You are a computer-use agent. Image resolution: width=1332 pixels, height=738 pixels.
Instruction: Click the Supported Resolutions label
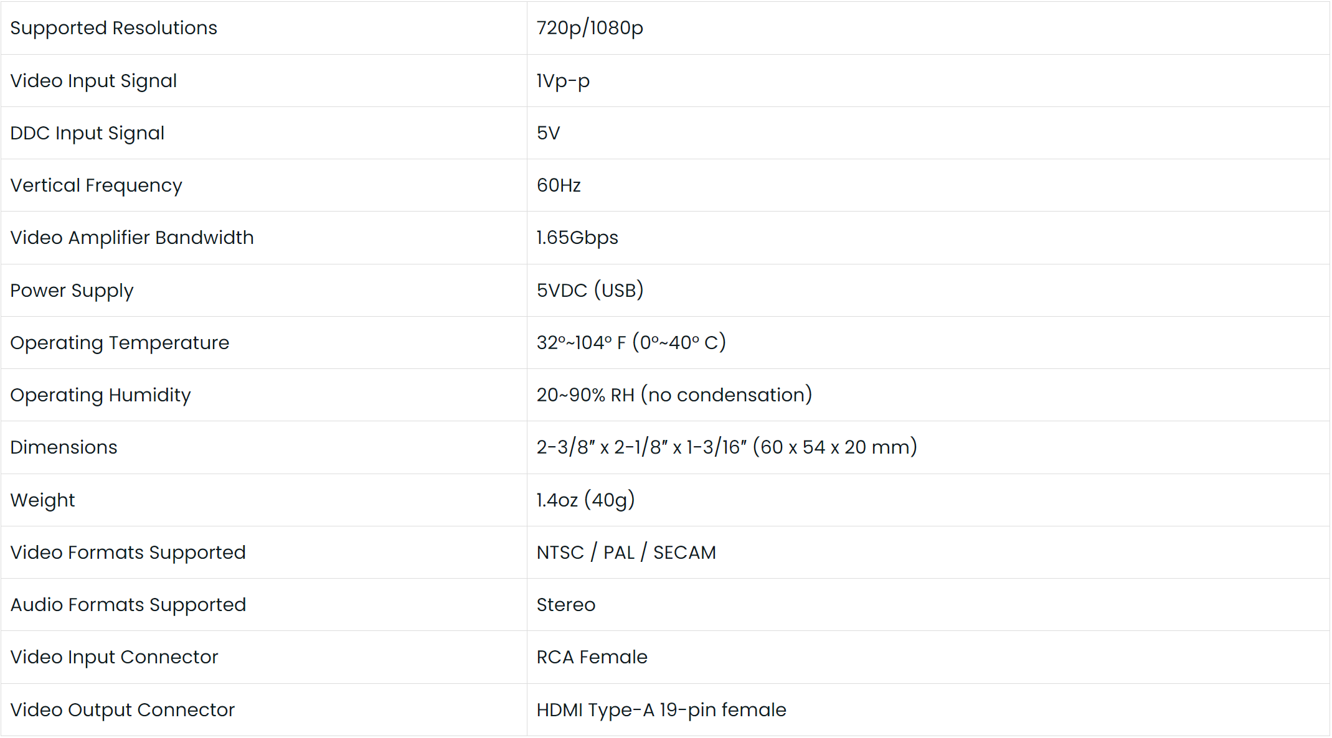point(113,28)
